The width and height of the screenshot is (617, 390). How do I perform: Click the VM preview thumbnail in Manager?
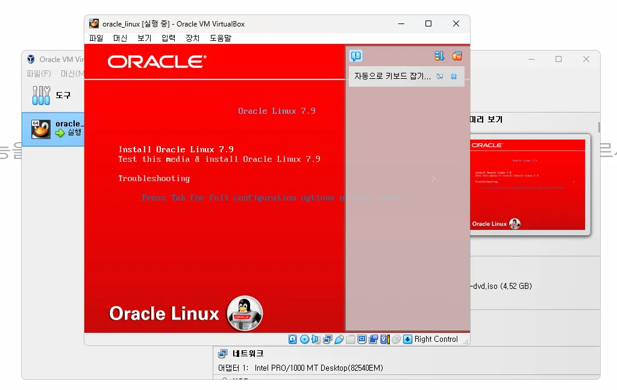tap(527, 185)
